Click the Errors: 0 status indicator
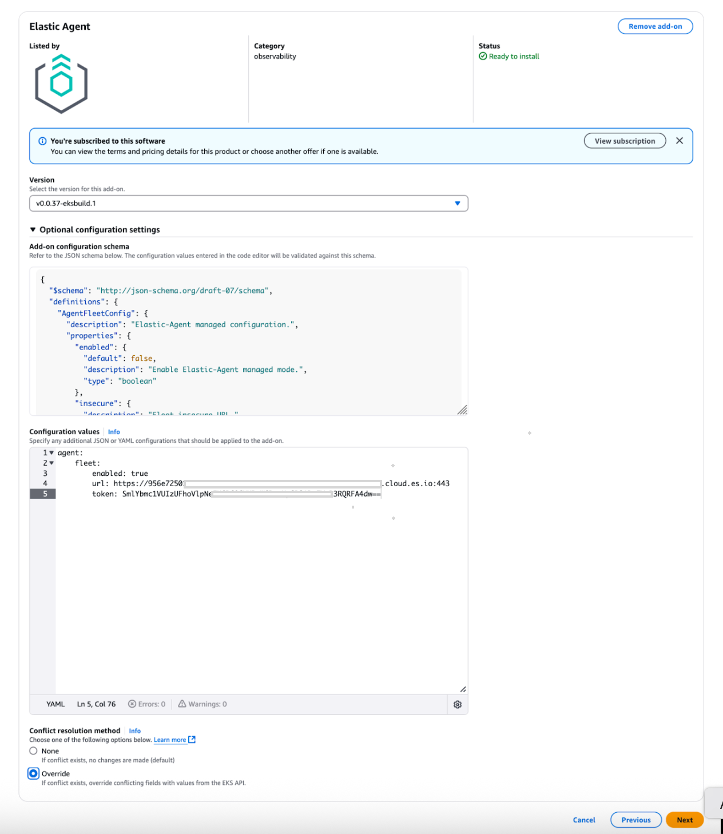 (147, 704)
